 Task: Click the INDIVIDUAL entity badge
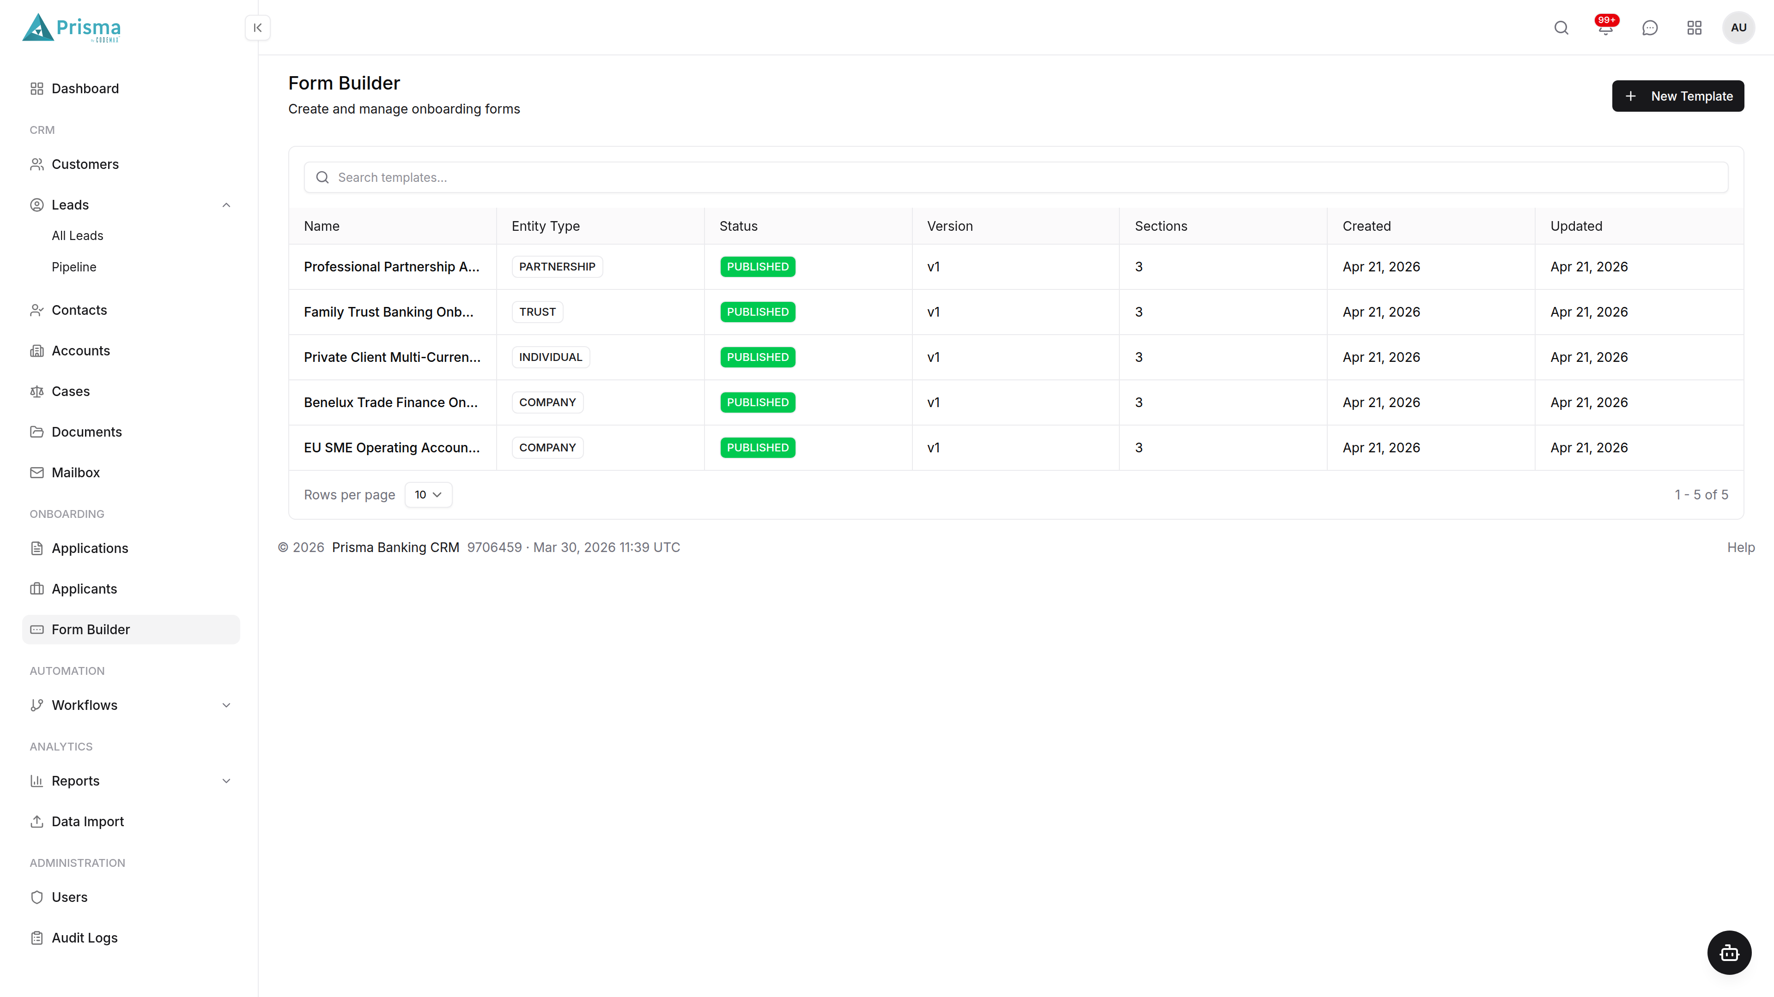coord(550,357)
